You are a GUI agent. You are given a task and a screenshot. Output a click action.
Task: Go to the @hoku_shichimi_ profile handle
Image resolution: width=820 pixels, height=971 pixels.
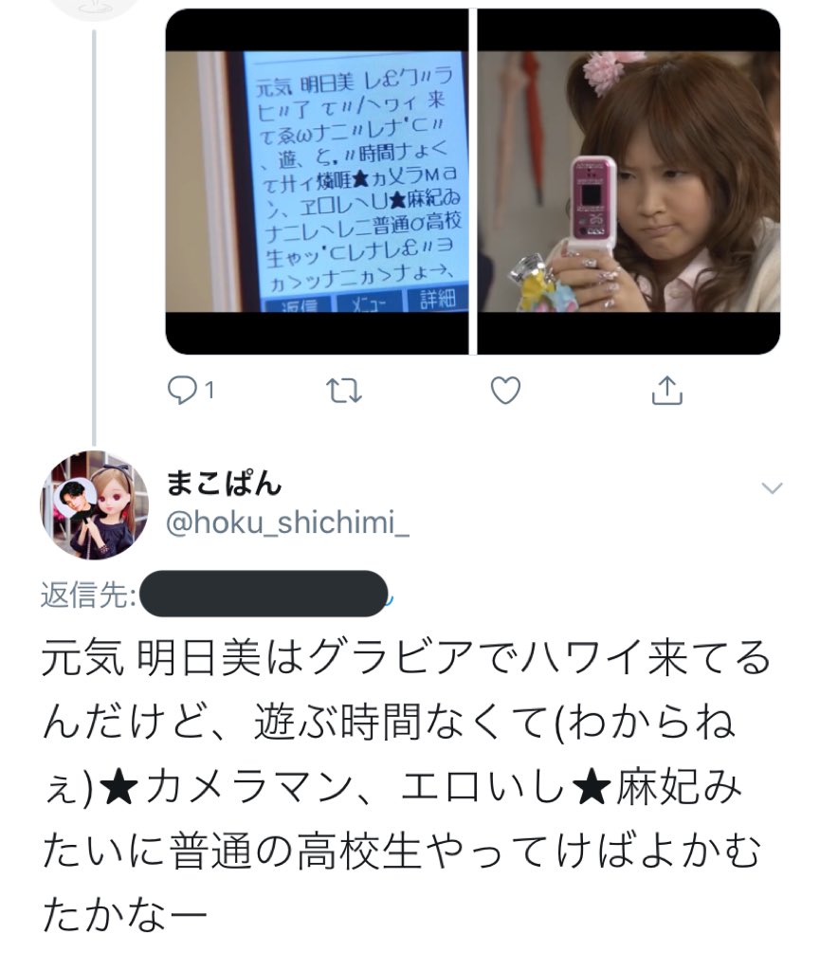[288, 523]
